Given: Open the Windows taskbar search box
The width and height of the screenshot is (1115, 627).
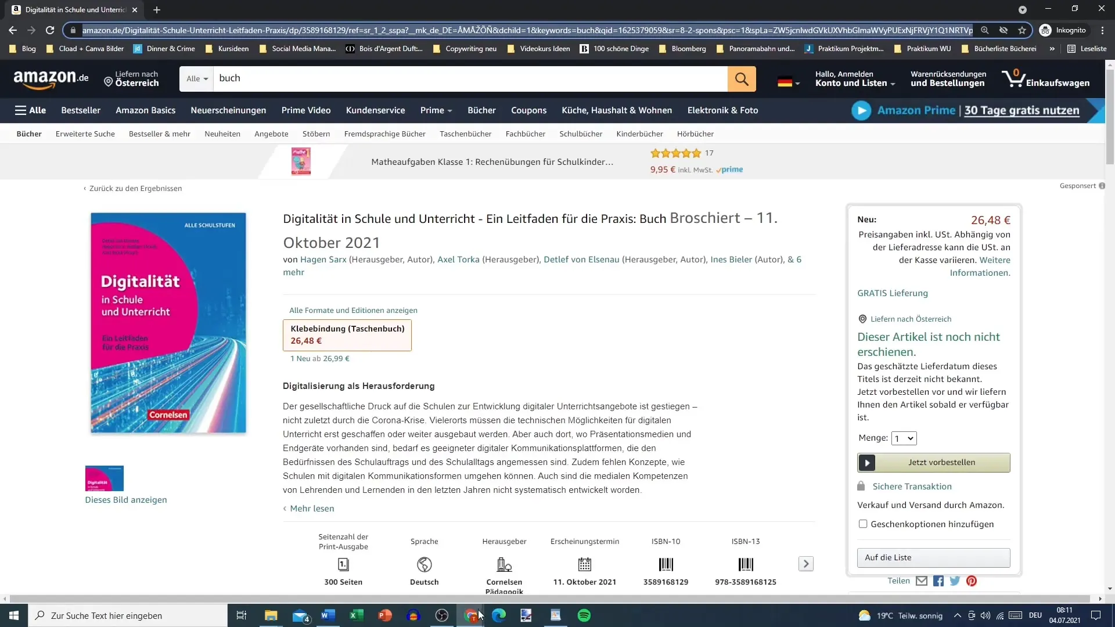Looking at the screenshot, I should tap(128, 615).
